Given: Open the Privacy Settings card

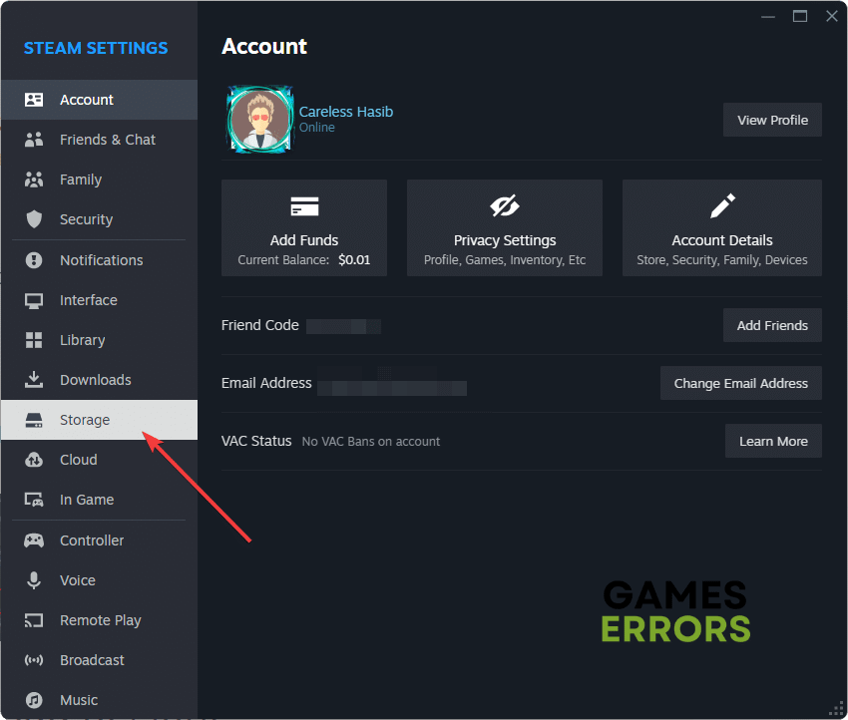Looking at the screenshot, I should pyautogui.click(x=505, y=228).
